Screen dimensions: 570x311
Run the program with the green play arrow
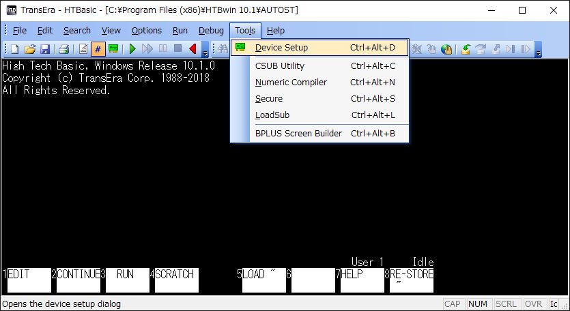click(x=132, y=48)
